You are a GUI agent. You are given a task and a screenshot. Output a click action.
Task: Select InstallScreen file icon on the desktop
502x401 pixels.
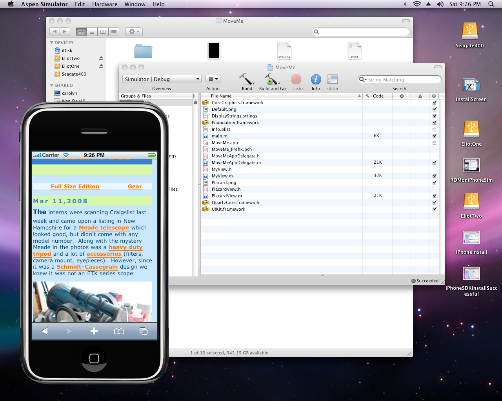[471, 85]
